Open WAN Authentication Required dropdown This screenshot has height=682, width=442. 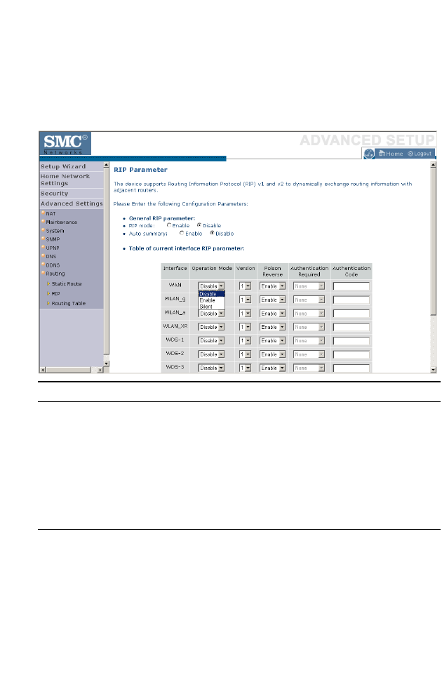point(309,286)
